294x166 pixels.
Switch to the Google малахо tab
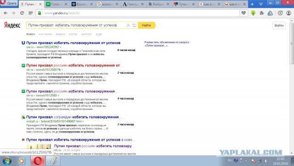(107, 4)
